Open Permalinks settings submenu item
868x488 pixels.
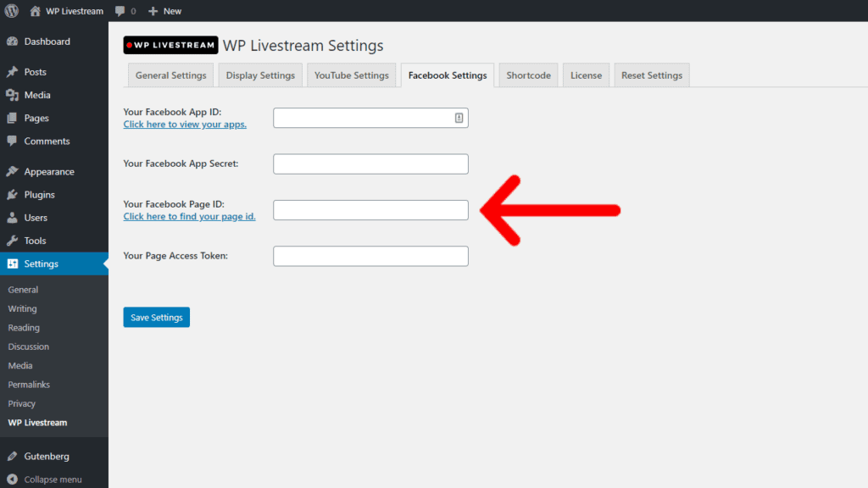click(x=29, y=385)
